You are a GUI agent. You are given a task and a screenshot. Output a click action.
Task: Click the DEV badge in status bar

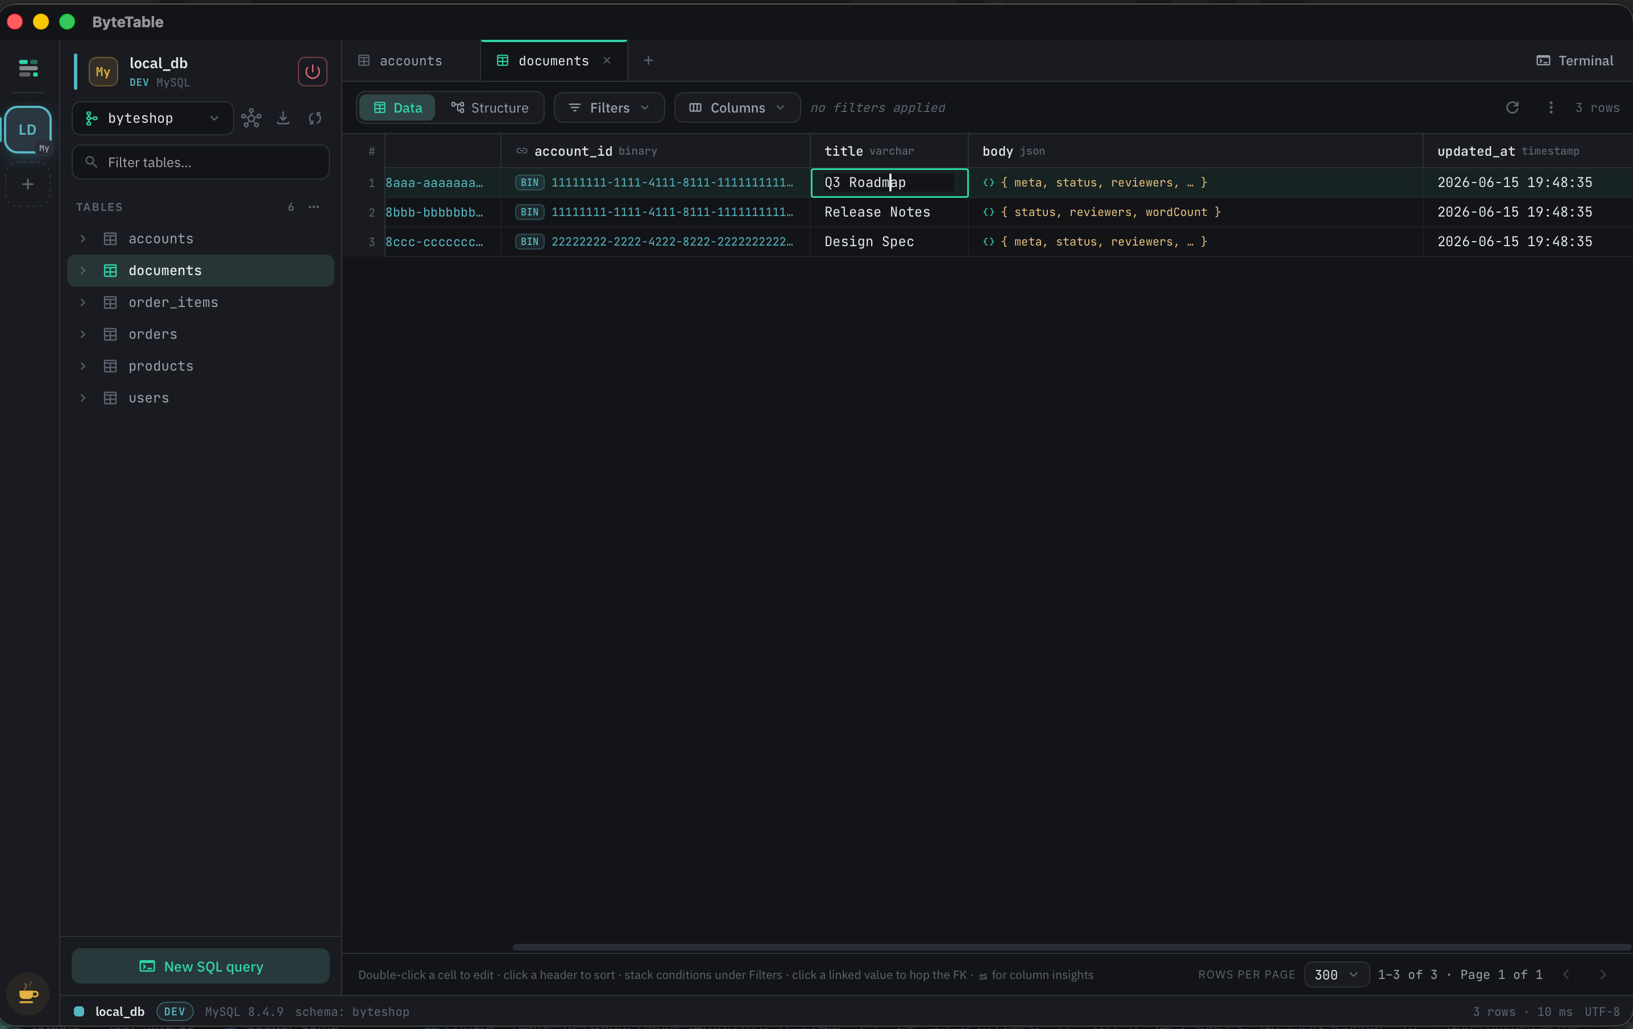(x=175, y=1011)
